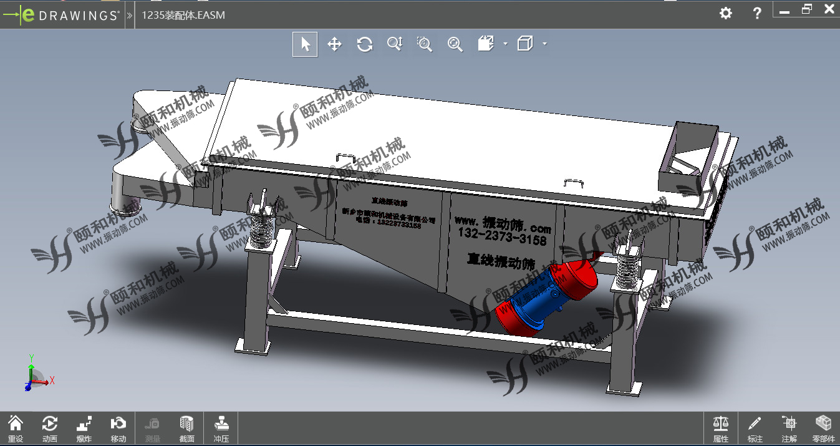Click the Zoom to fit icon
Screen dimensions: 840x446
tap(455, 44)
